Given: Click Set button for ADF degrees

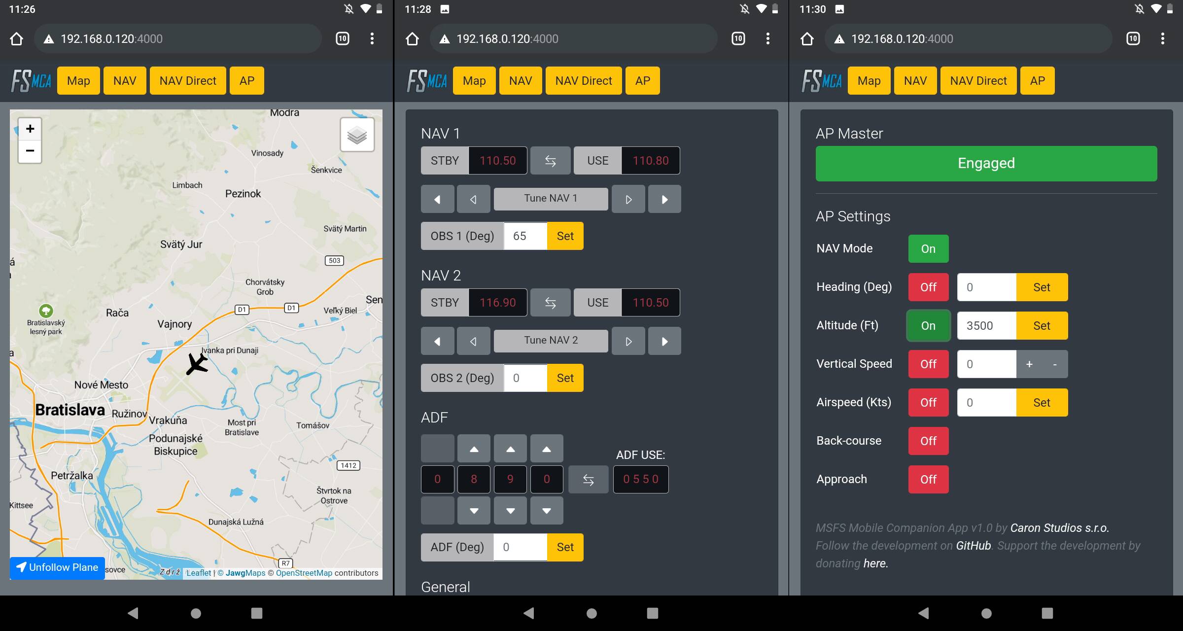Looking at the screenshot, I should [x=564, y=546].
